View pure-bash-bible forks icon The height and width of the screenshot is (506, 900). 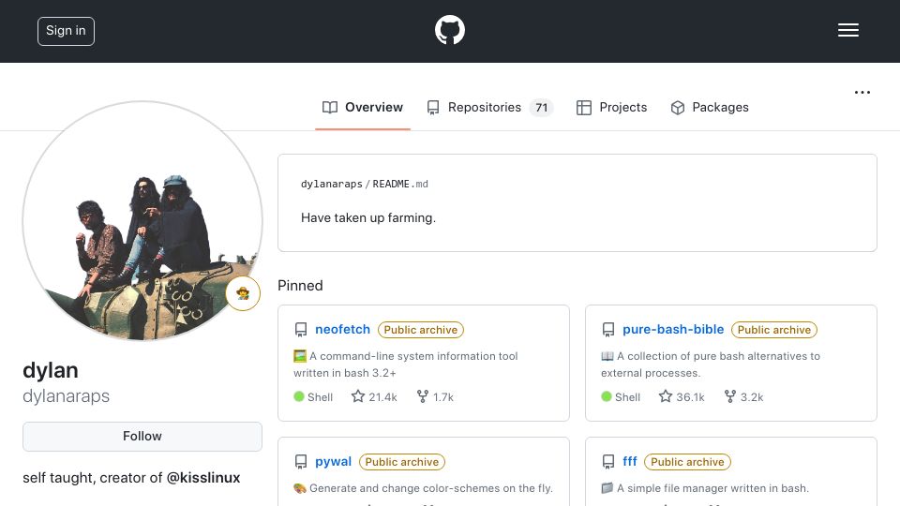tap(730, 396)
